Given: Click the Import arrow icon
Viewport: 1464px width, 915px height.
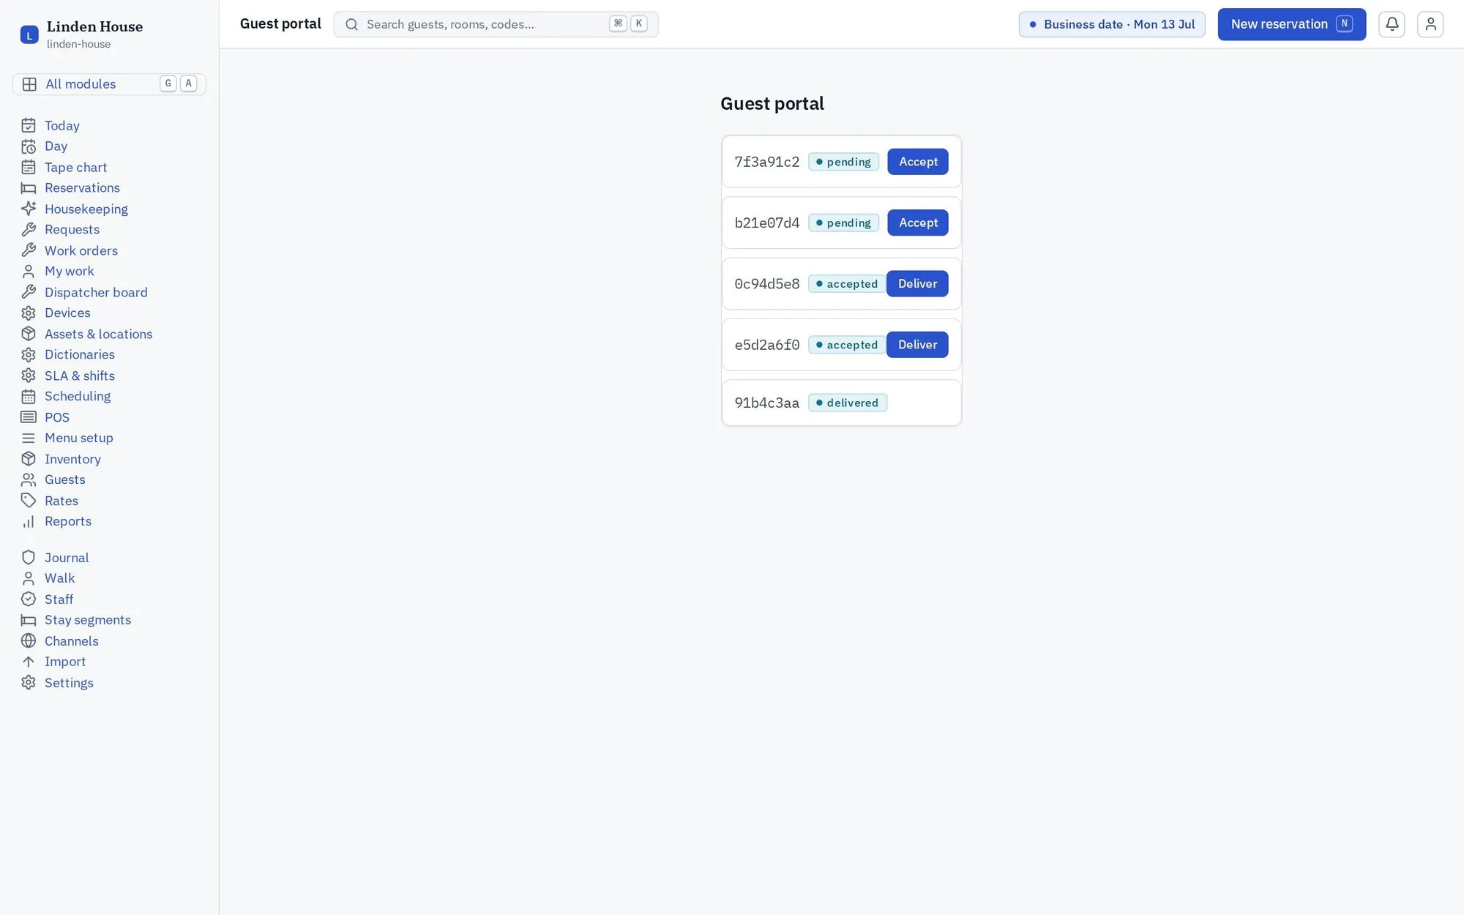Looking at the screenshot, I should pos(29,662).
